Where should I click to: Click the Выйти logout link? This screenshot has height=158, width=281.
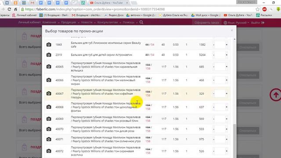258,23
